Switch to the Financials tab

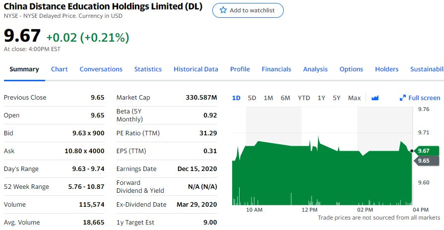pyautogui.click(x=276, y=69)
